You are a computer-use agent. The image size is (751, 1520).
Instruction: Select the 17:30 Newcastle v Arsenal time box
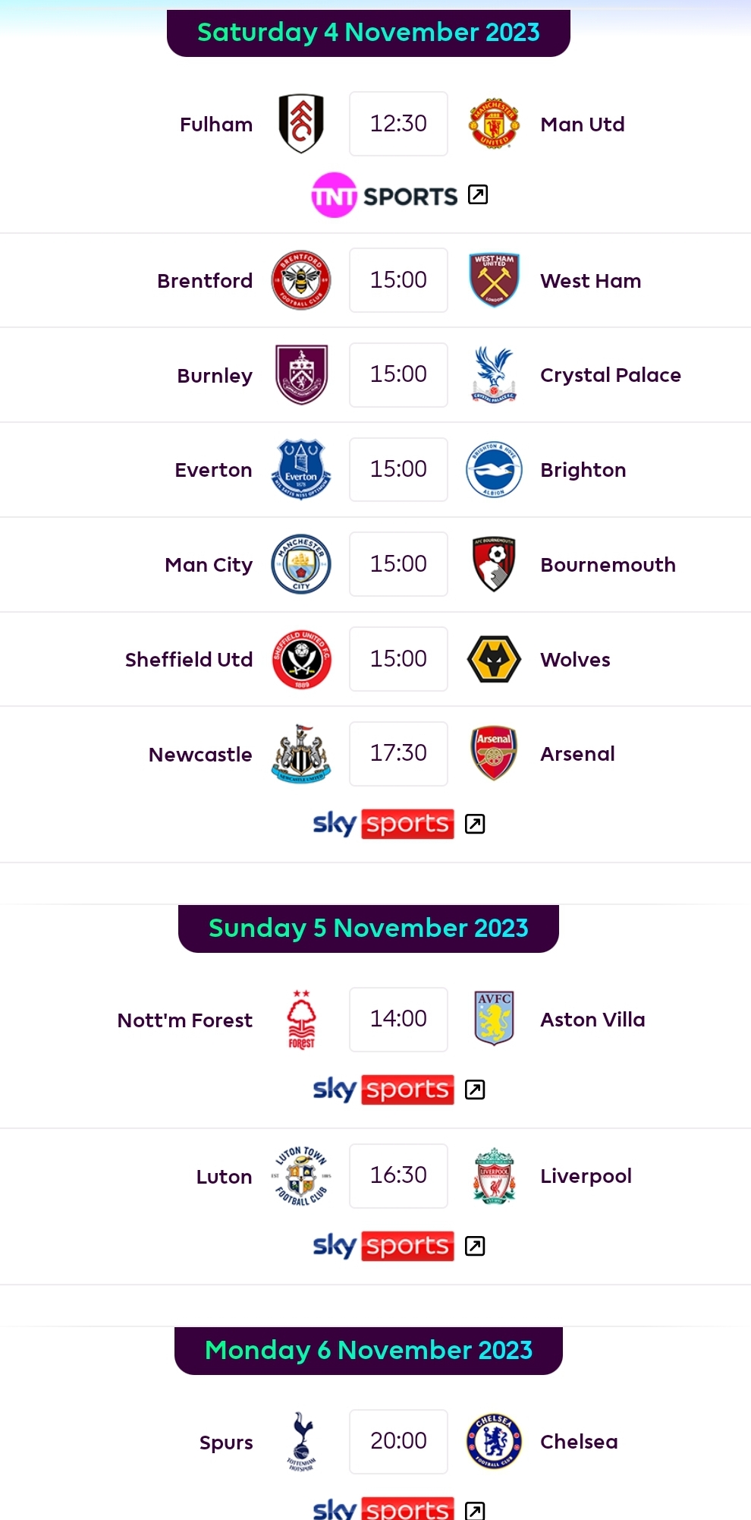(x=398, y=753)
